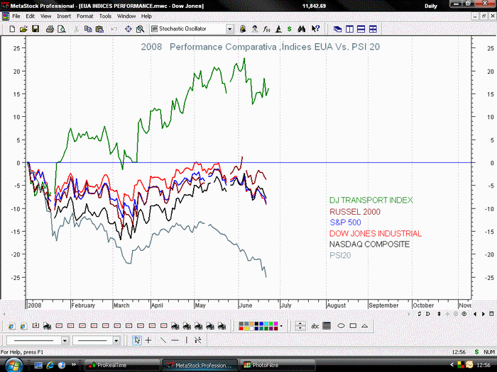Image resolution: width=497 pixels, height=372 pixels.
Task: Click the microscope System Tester icon
Action: click(278, 29)
